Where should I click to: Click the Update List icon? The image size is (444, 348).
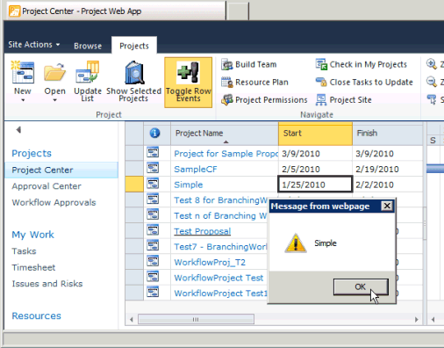click(x=88, y=72)
